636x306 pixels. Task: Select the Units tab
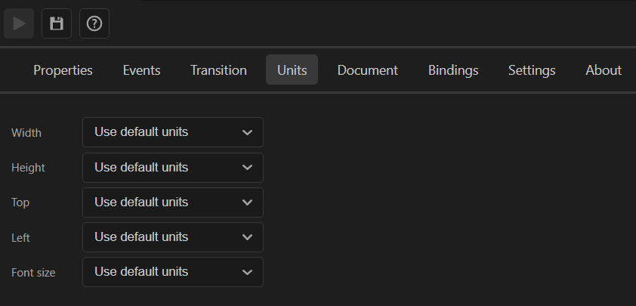pyautogui.click(x=292, y=70)
